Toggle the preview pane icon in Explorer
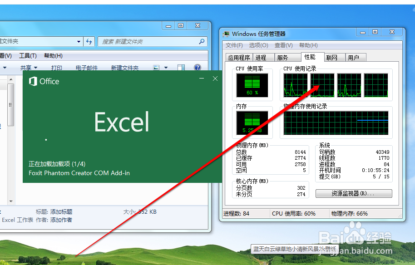This screenshot has height=265, width=415. (x=181, y=68)
